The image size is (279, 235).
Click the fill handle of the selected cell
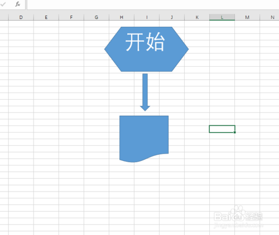point(235,133)
